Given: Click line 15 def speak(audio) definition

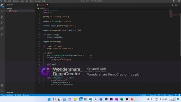Looking at the screenshot, I should pyautogui.click(x=51, y=35).
